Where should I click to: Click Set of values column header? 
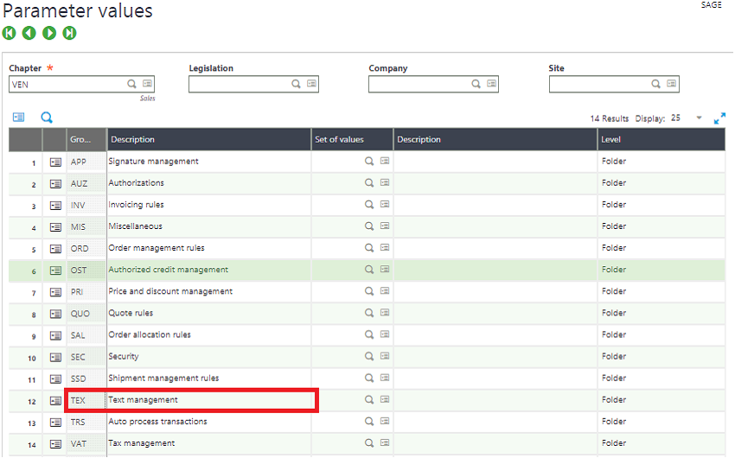[352, 139]
